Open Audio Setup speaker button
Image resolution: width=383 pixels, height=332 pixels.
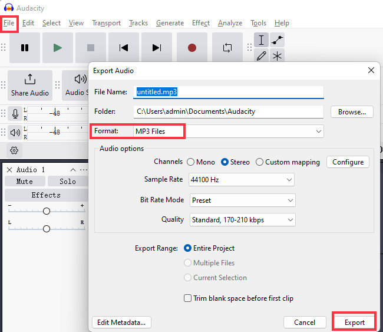click(x=75, y=86)
